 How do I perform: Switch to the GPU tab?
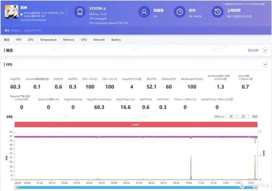[84, 40]
